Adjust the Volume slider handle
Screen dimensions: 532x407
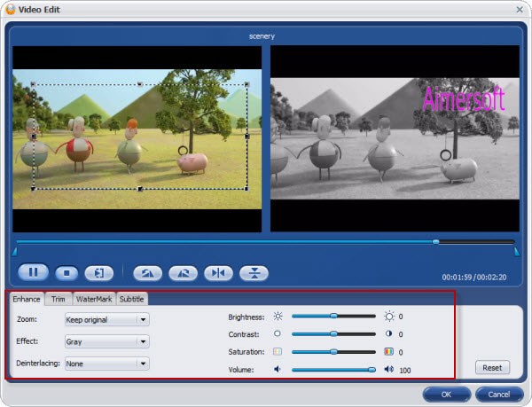click(372, 370)
